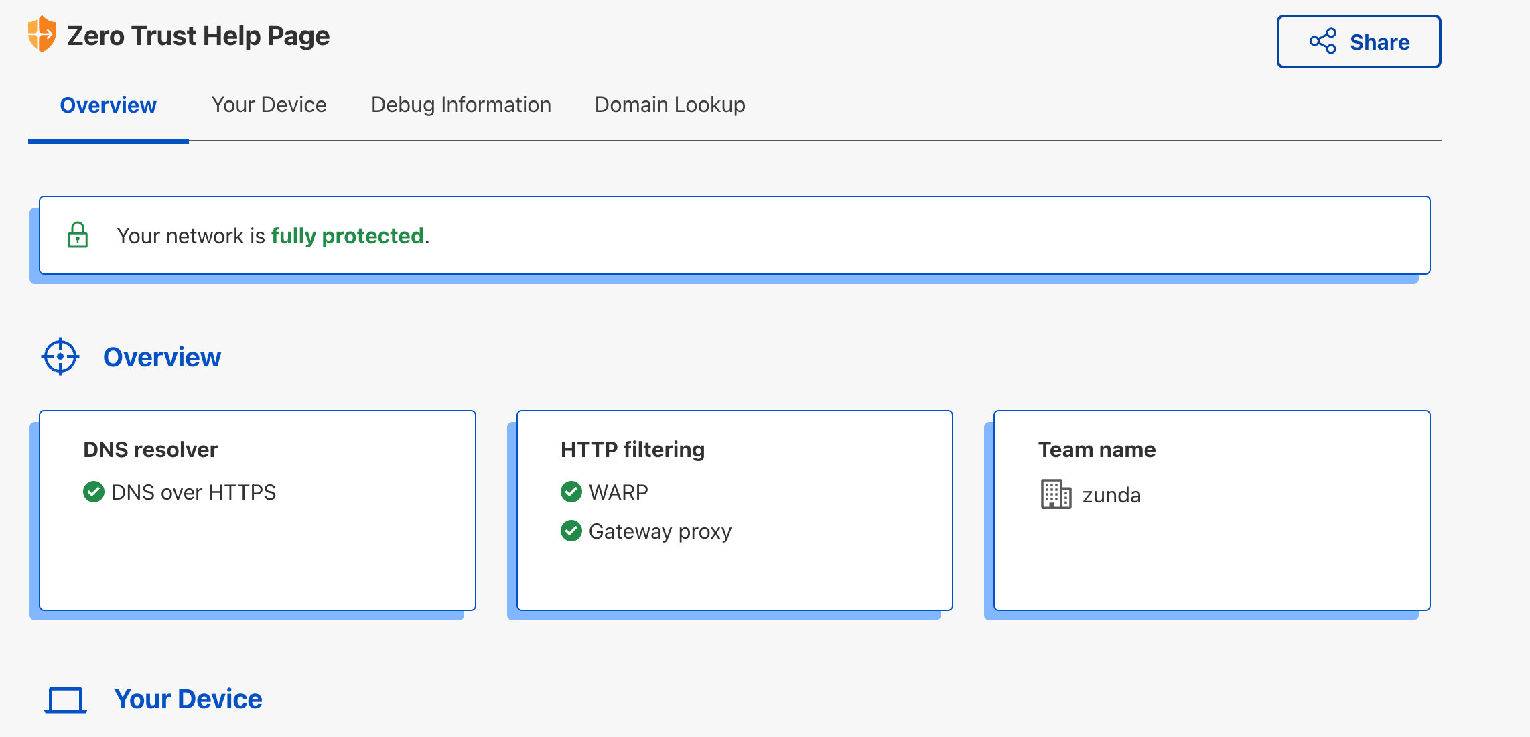Viewport: 1530px width, 737px height.
Task: Click the Zero Trust Help Page title
Action: pos(198,36)
